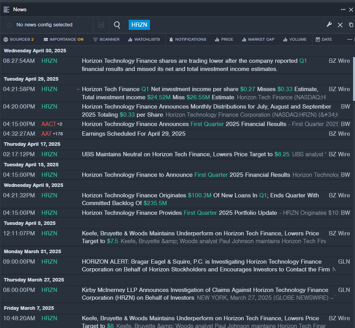Click the red chevron marker on the 04:21:58PM row
Image resolution: width=355 pixels, height=328 pixels.
[x=78, y=89]
